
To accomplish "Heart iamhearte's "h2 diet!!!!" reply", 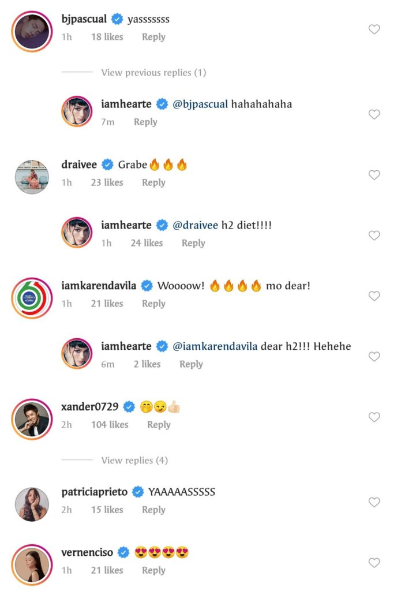I will point(374,235).
